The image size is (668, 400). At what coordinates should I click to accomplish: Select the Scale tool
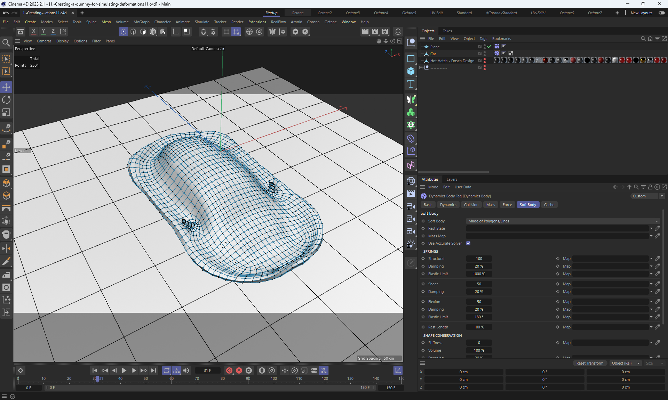(6, 113)
